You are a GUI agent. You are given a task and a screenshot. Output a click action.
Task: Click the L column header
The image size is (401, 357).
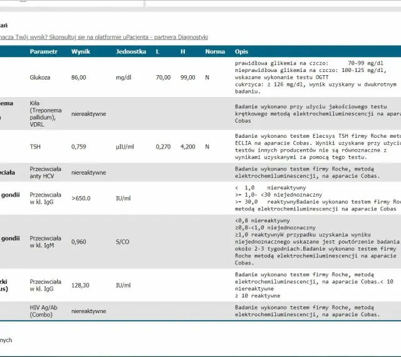coord(157,51)
